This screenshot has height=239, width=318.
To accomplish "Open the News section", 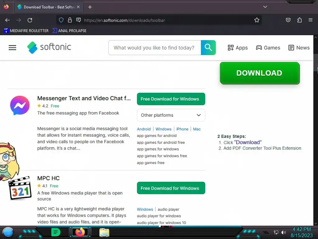I will pos(299,48).
